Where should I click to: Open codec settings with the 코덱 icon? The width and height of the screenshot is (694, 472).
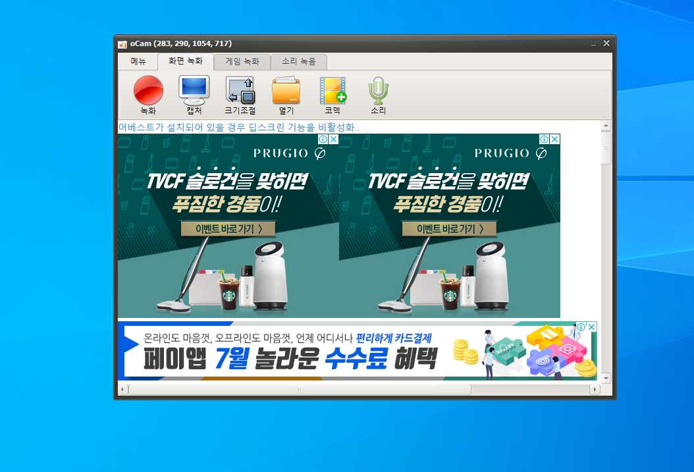pyautogui.click(x=333, y=95)
